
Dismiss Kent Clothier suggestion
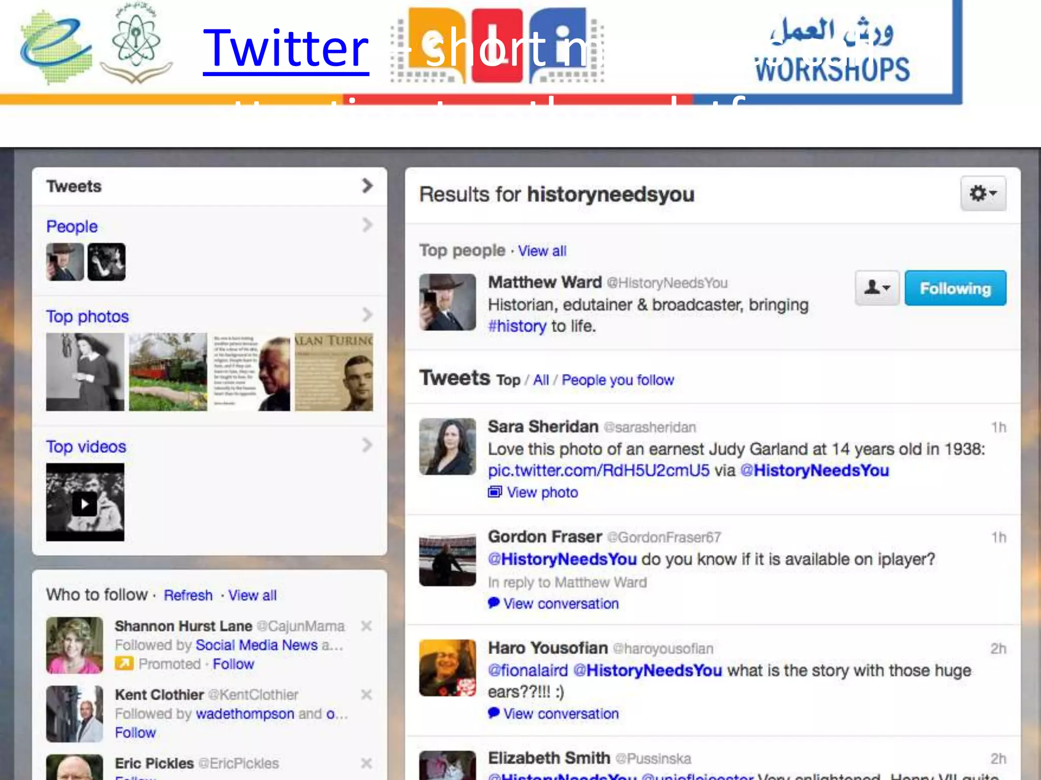tap(366, 694)
